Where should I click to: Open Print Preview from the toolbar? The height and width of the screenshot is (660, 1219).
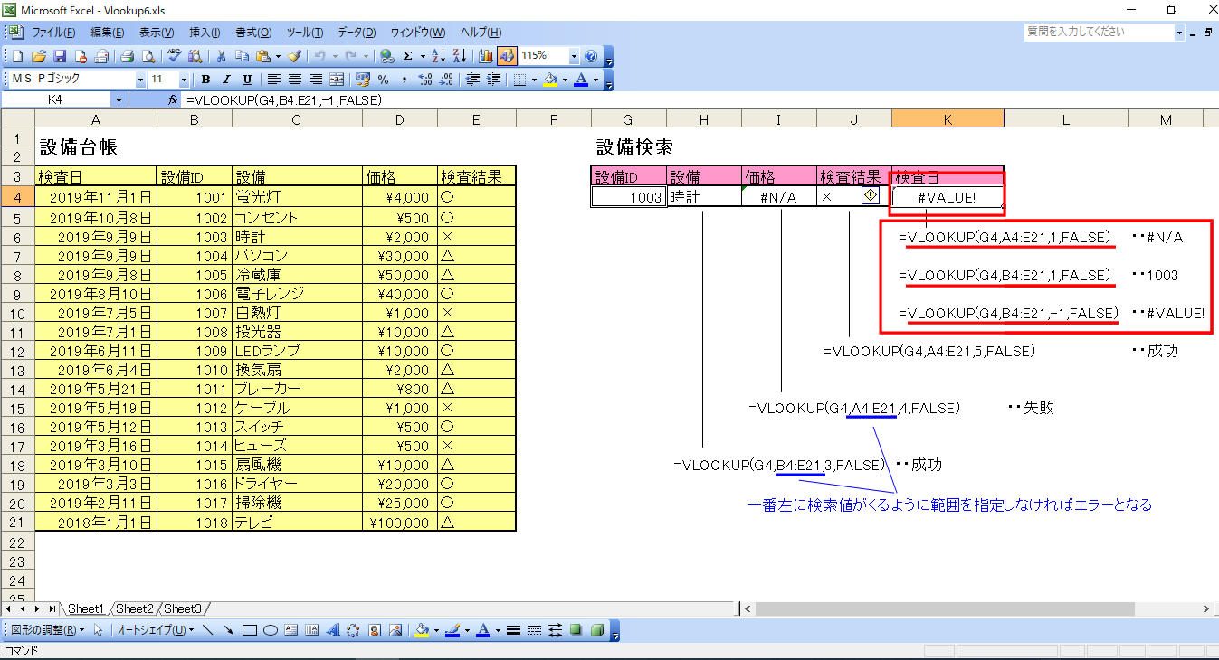click(148, 56)
